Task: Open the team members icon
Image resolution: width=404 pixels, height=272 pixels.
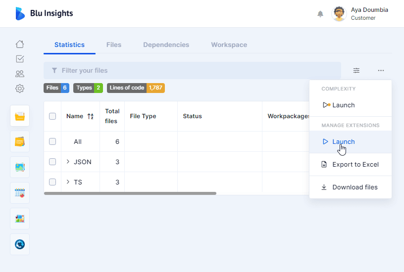Action: click(x=20, y=74)
